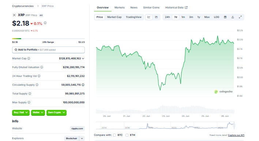Screen dimensions: 259x141
Task: Click the $2.18 price text
Action: click(x=20, y=23)
